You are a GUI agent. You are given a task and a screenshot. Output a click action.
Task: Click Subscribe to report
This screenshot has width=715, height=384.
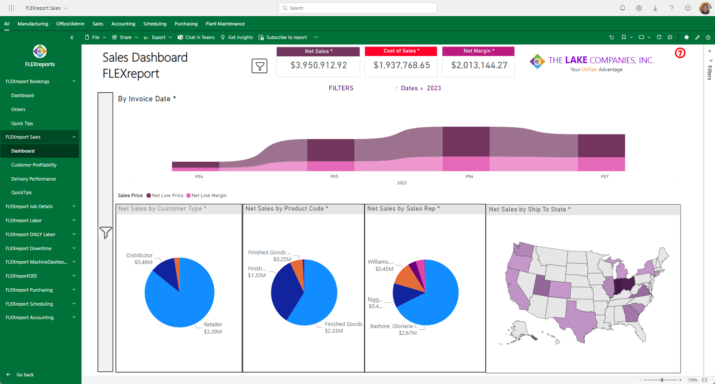pyautogui.click(x=283, y=37)
